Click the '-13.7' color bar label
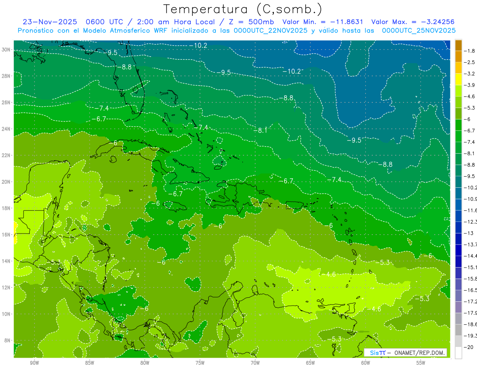The height and width of the screenshot is (368, 477). coord(470,245)
